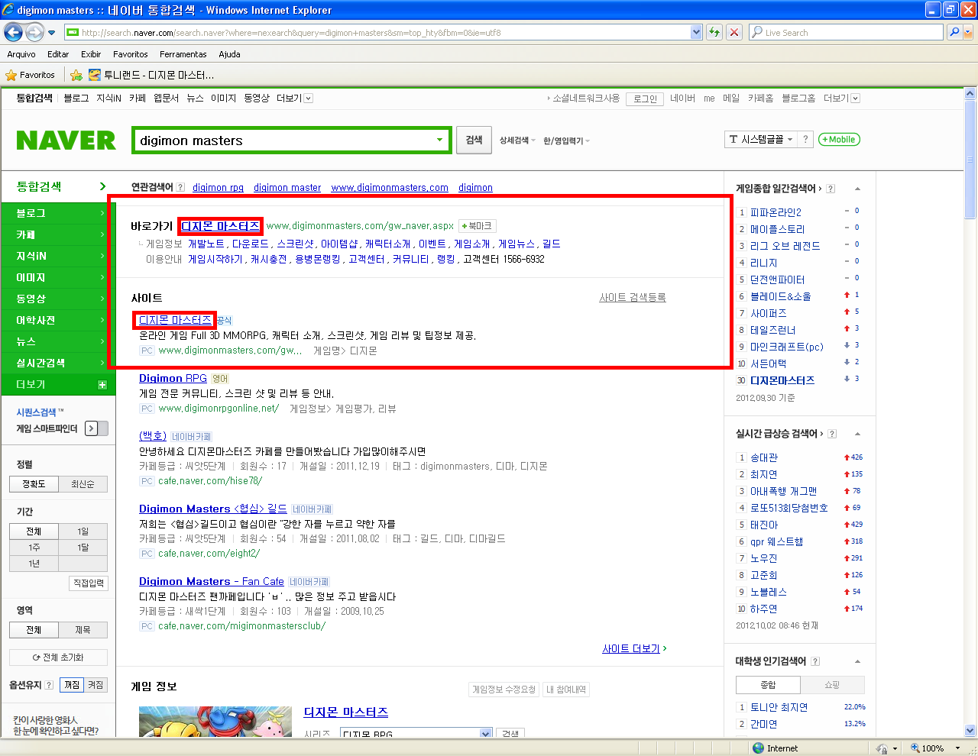Go back with the IE back arrow
The height and width of the screenshot is (756, 978).
[x=14, y=32]
